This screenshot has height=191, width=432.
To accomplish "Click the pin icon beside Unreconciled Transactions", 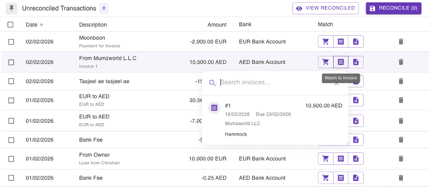I will [x=11, y=8].
